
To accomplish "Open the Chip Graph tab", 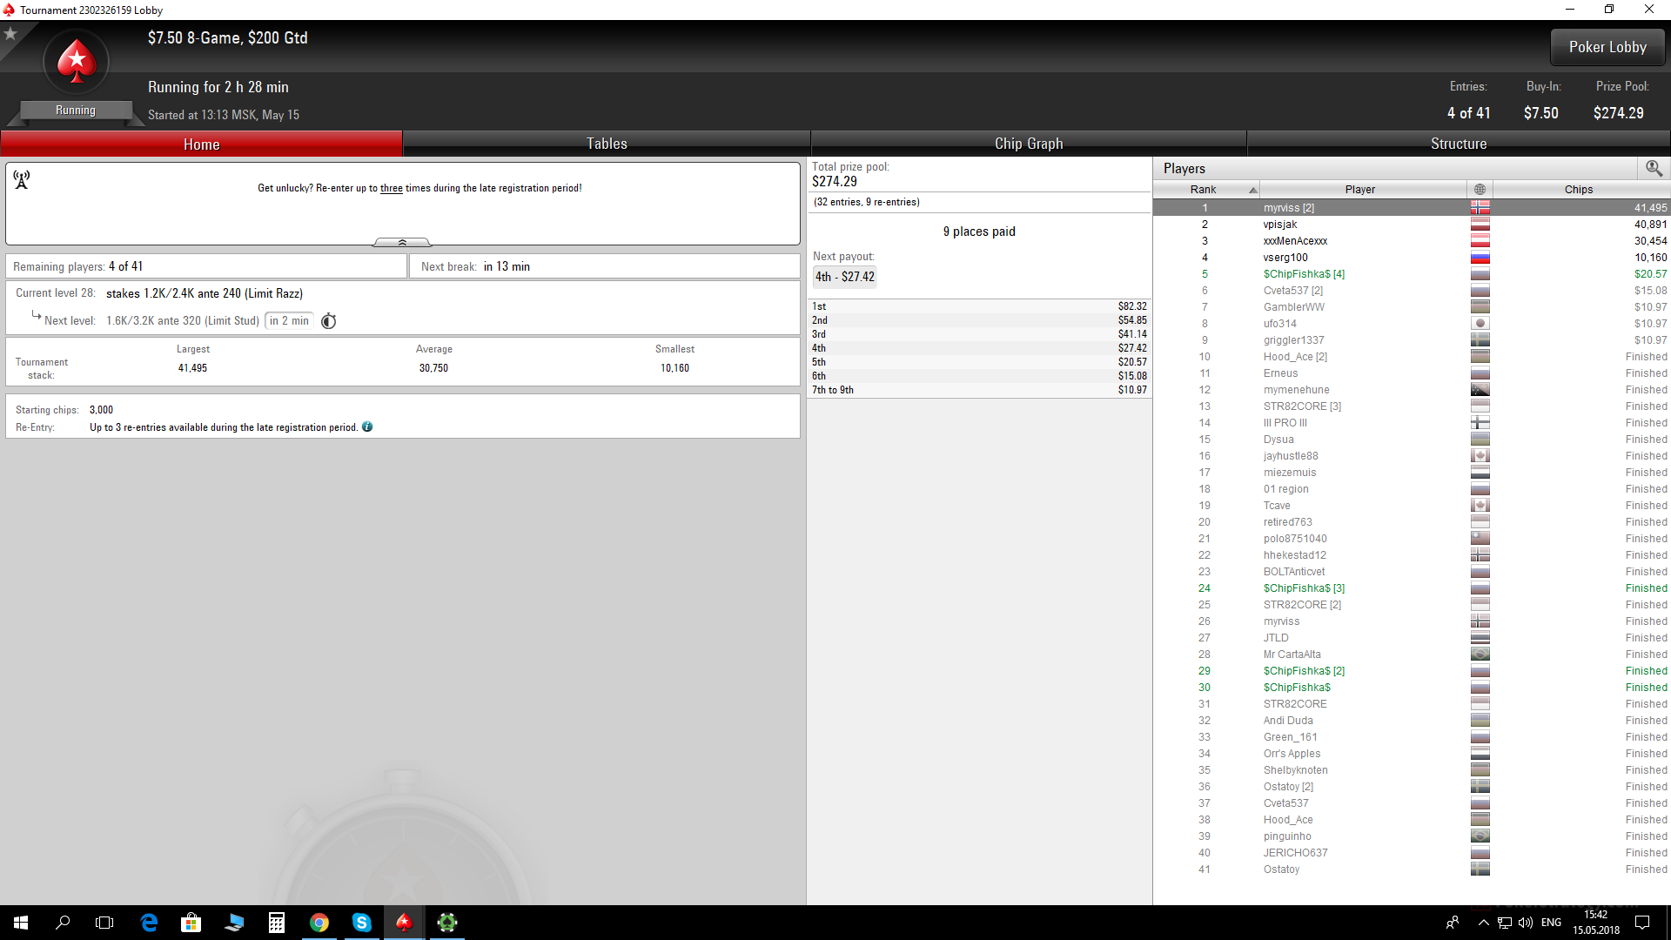I will [x=1029, y=144].
